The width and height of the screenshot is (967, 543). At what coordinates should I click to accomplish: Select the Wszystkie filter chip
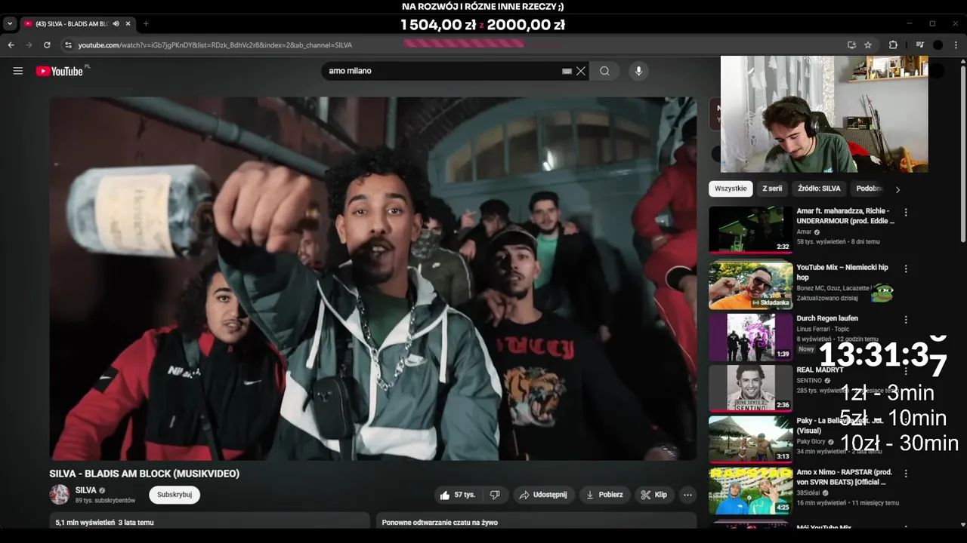coord(731,189)
